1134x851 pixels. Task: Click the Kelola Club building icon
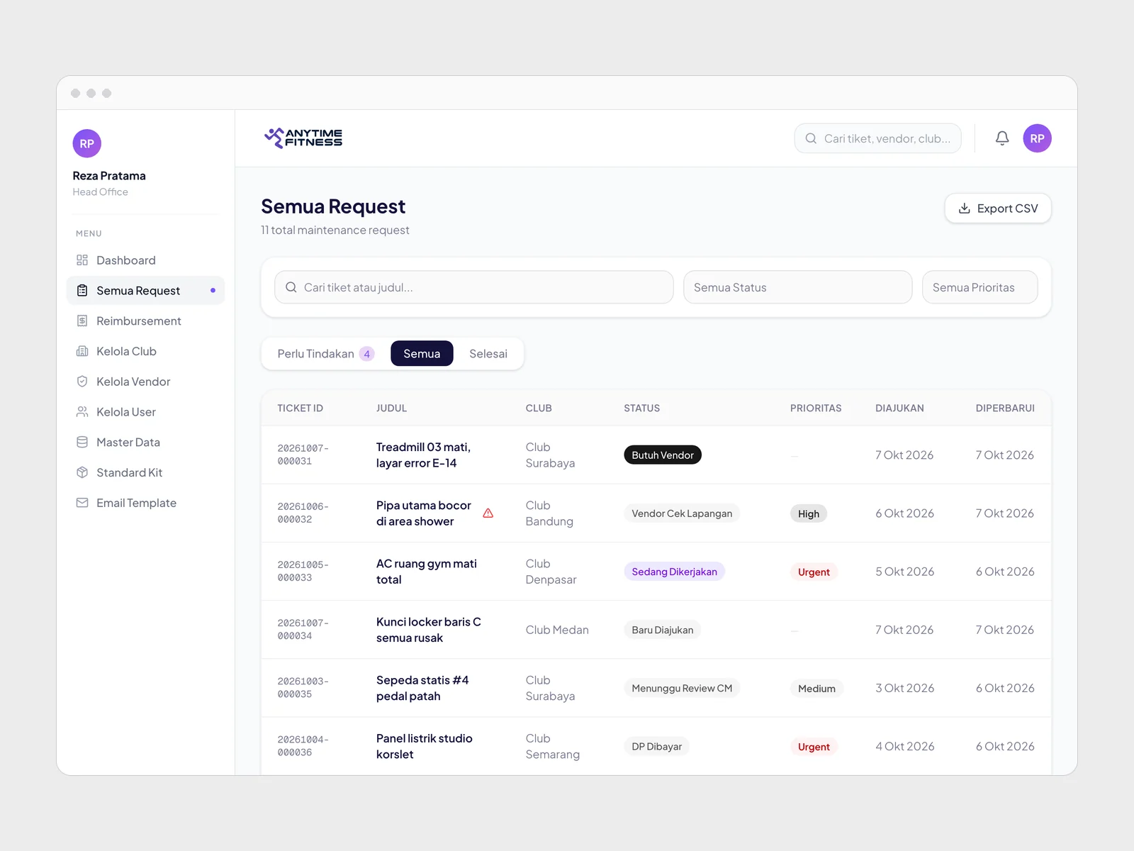coord(82,351)
